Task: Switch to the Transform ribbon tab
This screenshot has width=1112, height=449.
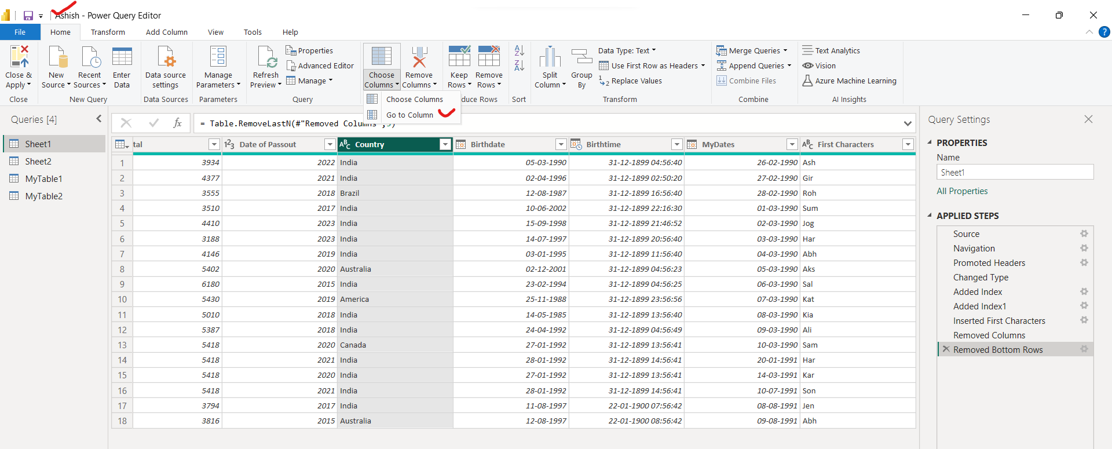Action: [x=108, y=32]
